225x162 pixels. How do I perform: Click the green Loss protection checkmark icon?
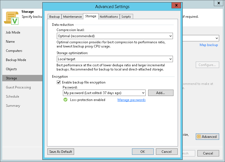(x=65, y=100)
